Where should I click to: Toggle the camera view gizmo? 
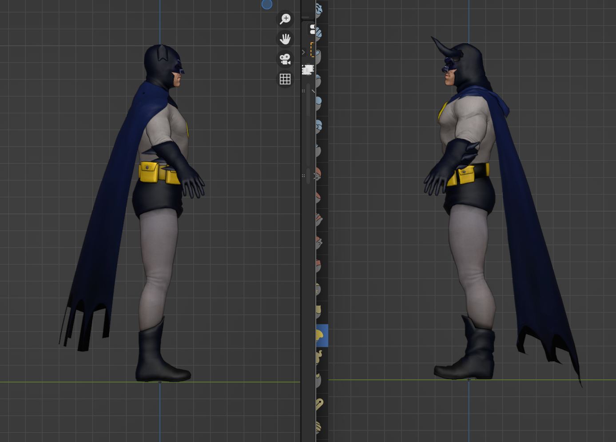(285, 59)
